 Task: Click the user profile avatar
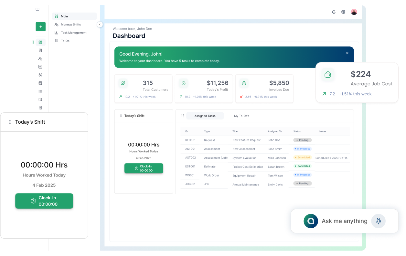click(x=354, y=12)
